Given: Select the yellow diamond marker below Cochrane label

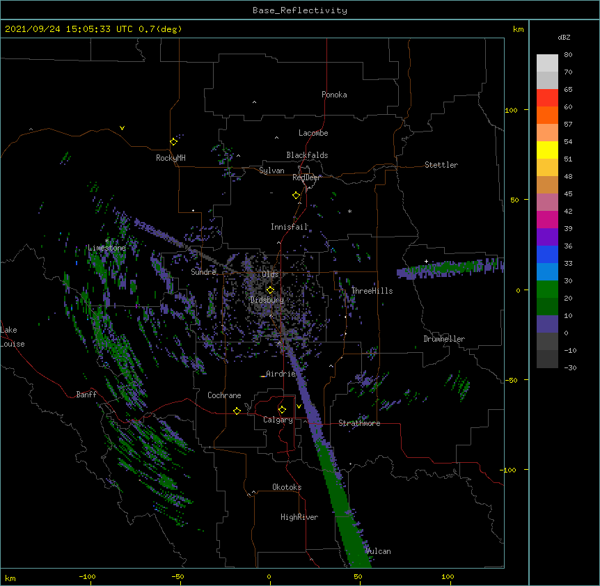Looking at the screenshot, I should tap(237, 411).
